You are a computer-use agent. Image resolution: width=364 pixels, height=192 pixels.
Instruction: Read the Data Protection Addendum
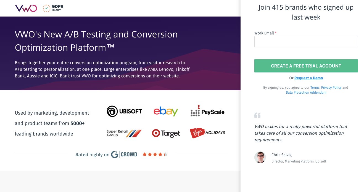point(306,93)
